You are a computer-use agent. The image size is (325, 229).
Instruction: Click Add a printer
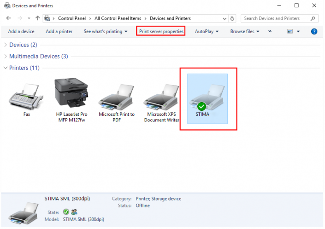click(59, 32)
